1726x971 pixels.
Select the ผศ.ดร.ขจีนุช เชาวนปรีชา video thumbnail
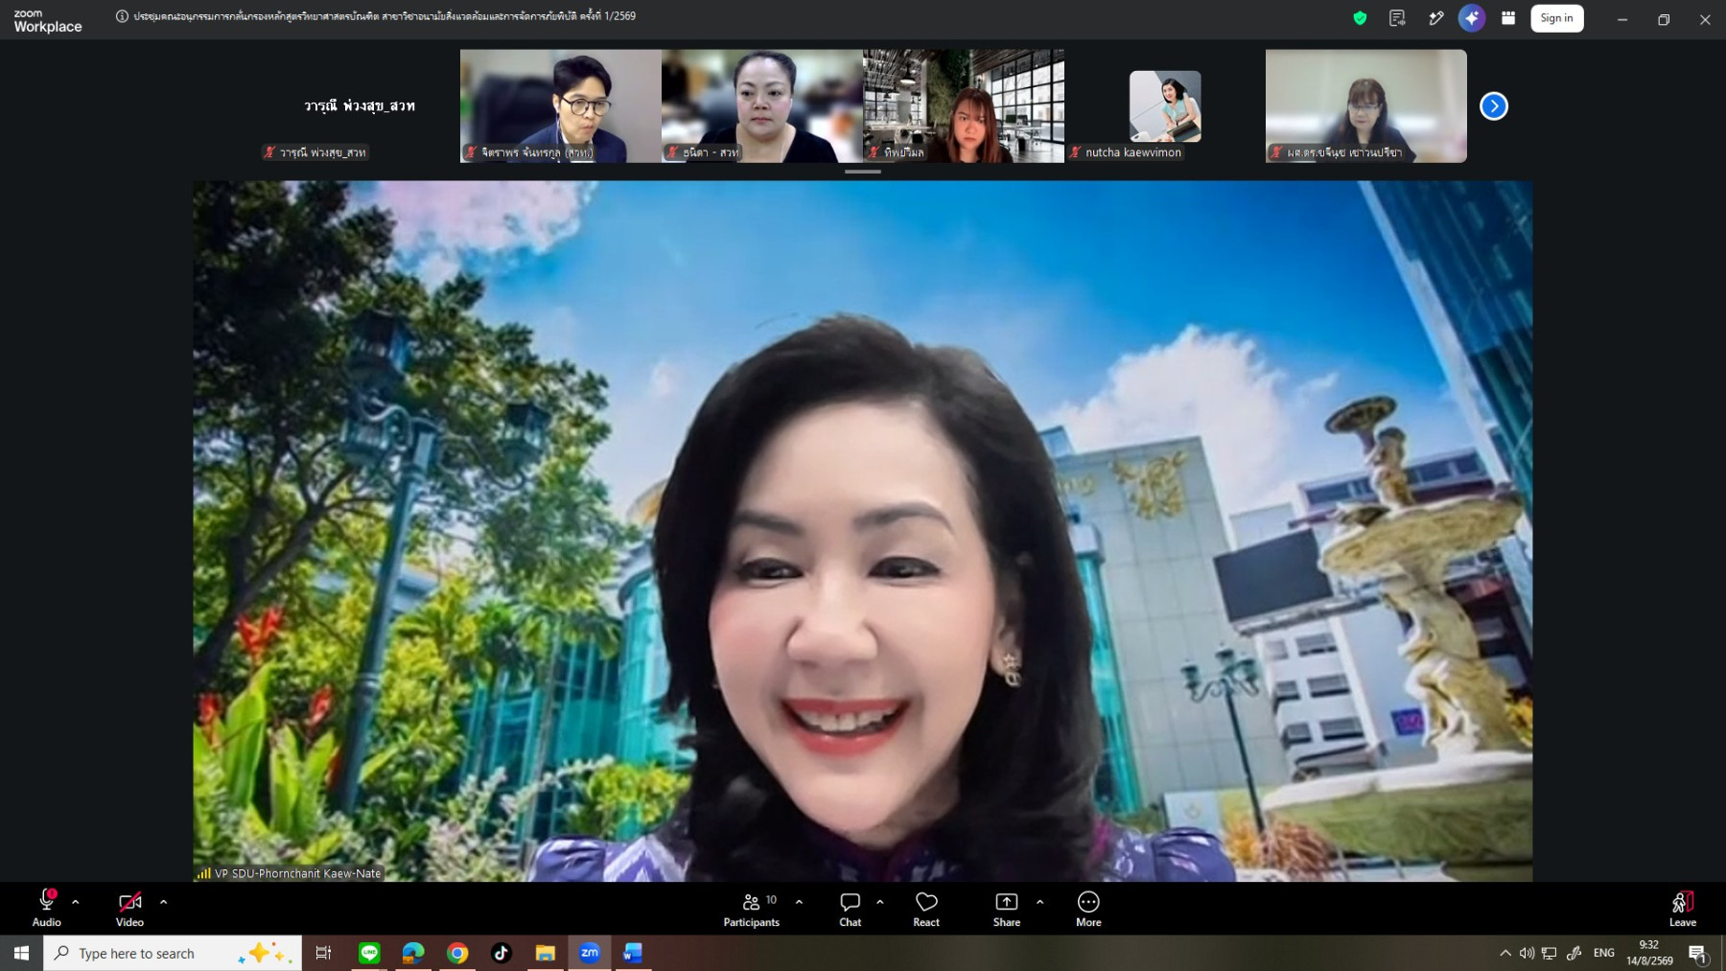1366,106
